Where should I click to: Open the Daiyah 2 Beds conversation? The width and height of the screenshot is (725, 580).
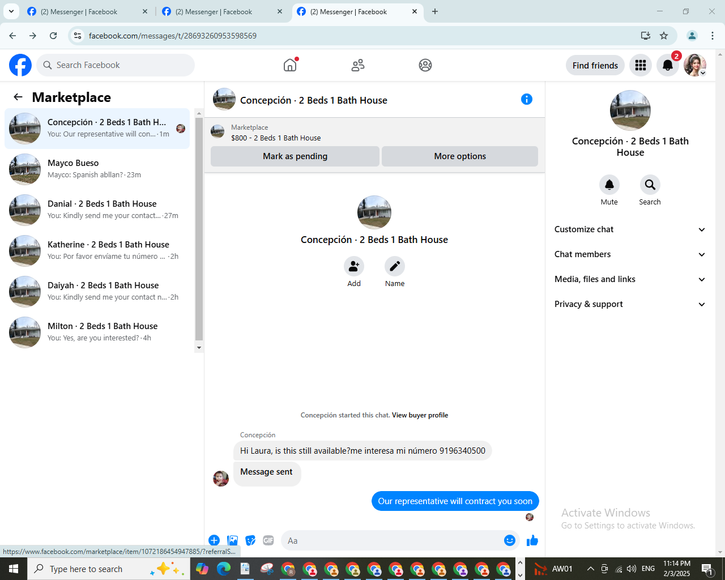97,292
